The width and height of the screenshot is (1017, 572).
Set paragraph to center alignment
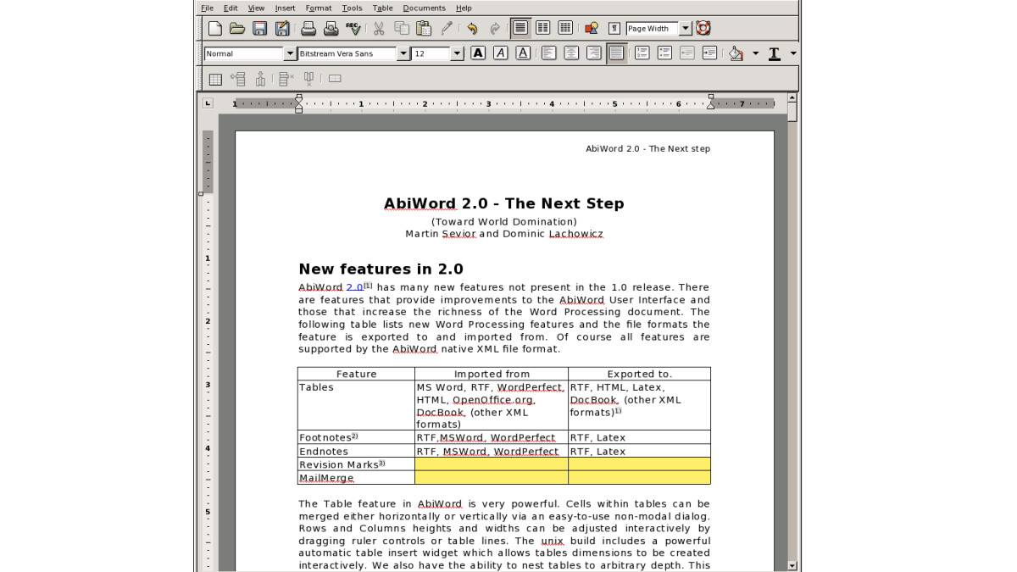[x=572, y=53]
